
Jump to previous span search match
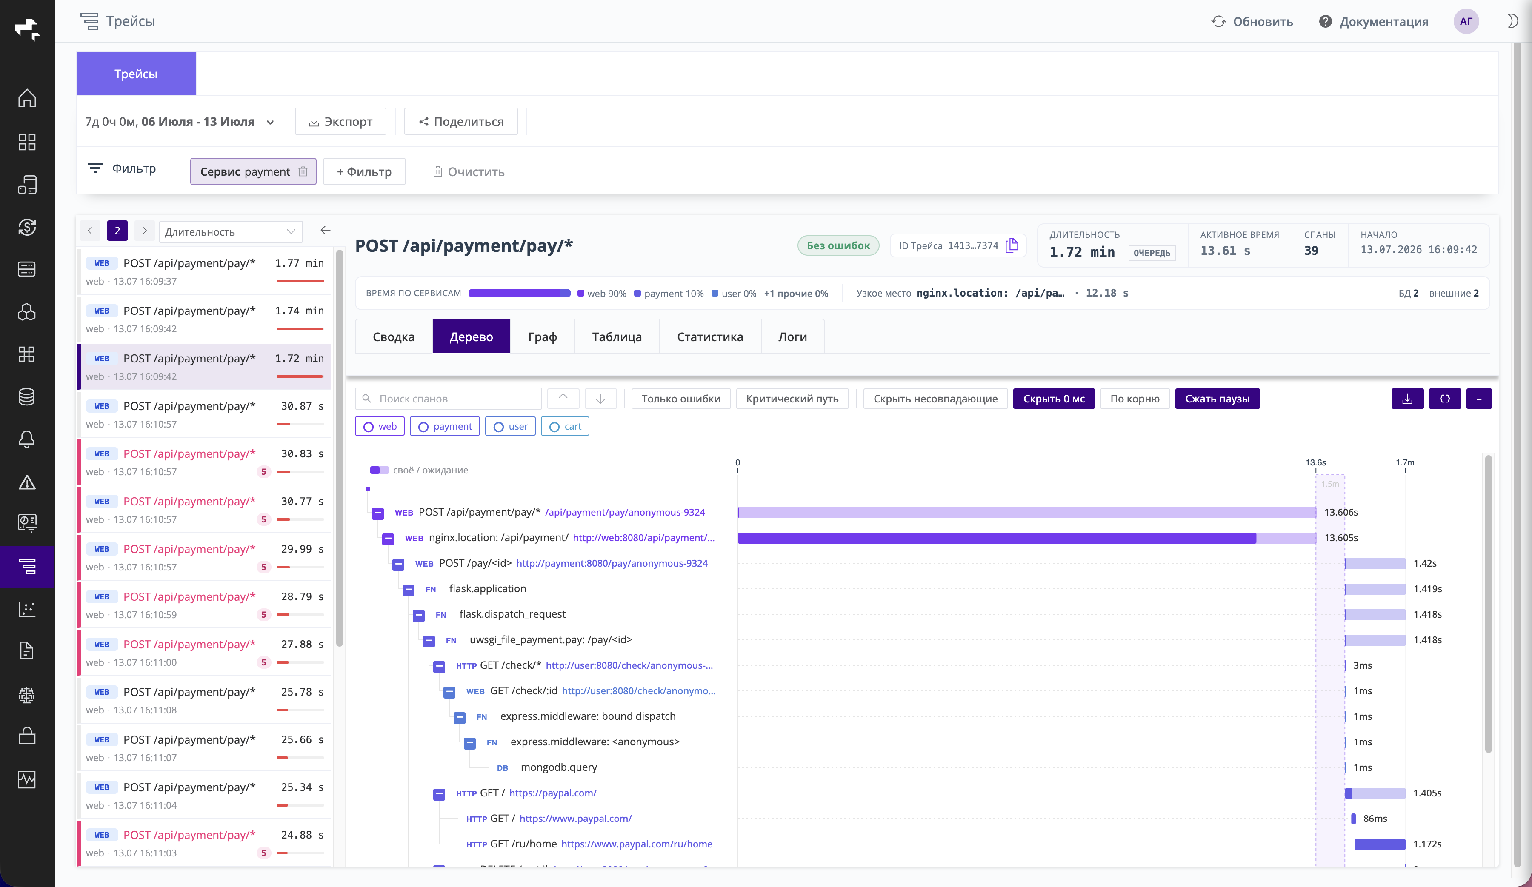563,399
